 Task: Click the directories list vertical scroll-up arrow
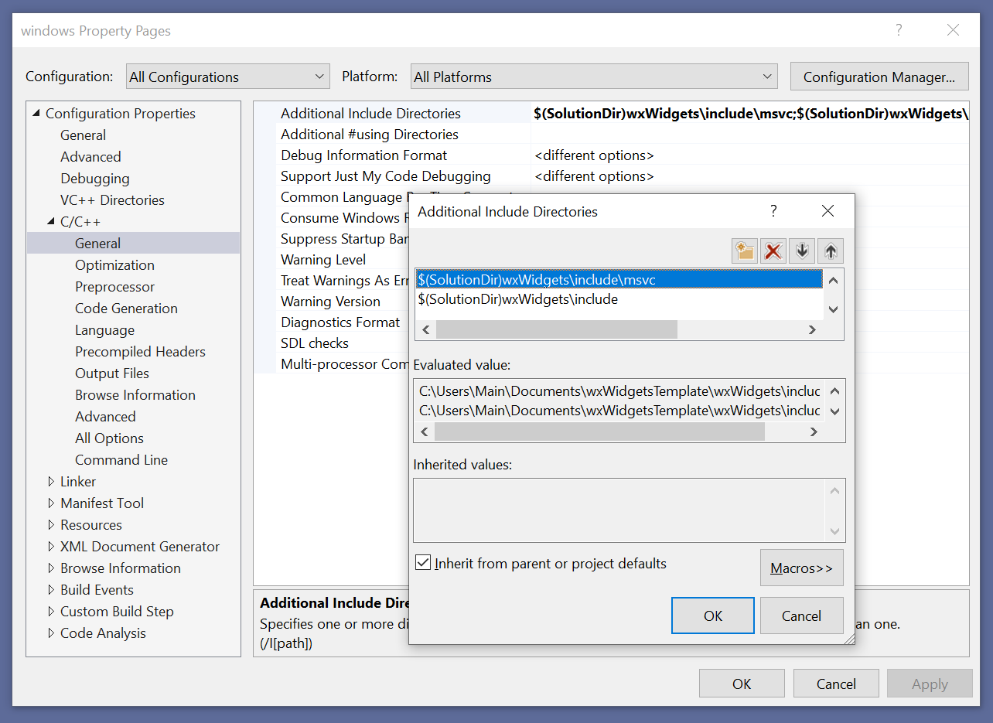(833, 280)
